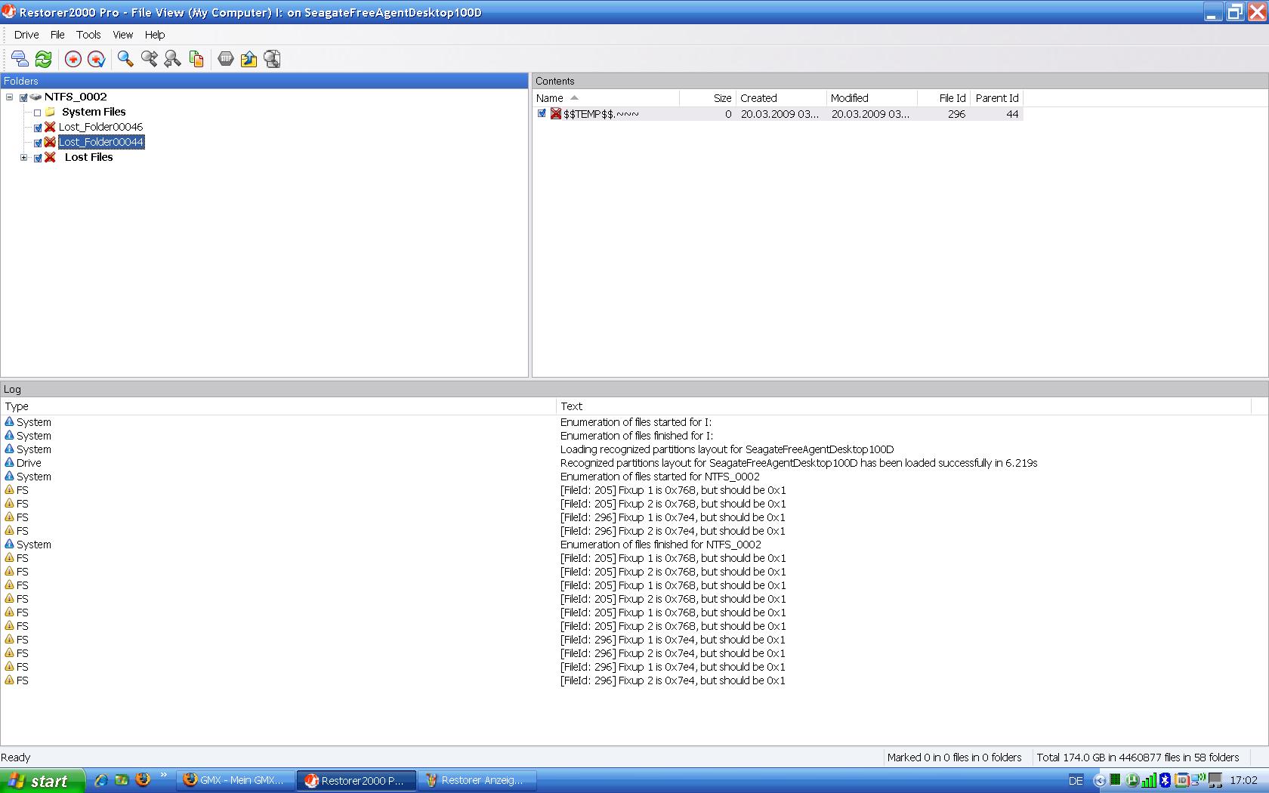Open the File menu
1269x793 pixels.
(x=57, y=35)
